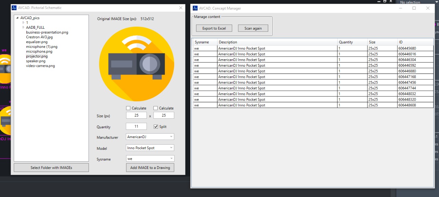Click ID cell 606446016
The height and width of the screenshot is (197, 439).
pos(416,54)
